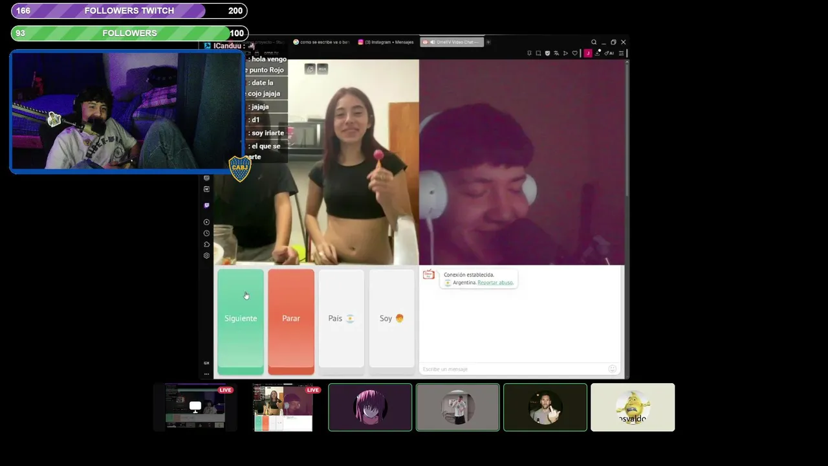
Task: Open the emoji picker in chat input
Action: click(x=612, y=369)
